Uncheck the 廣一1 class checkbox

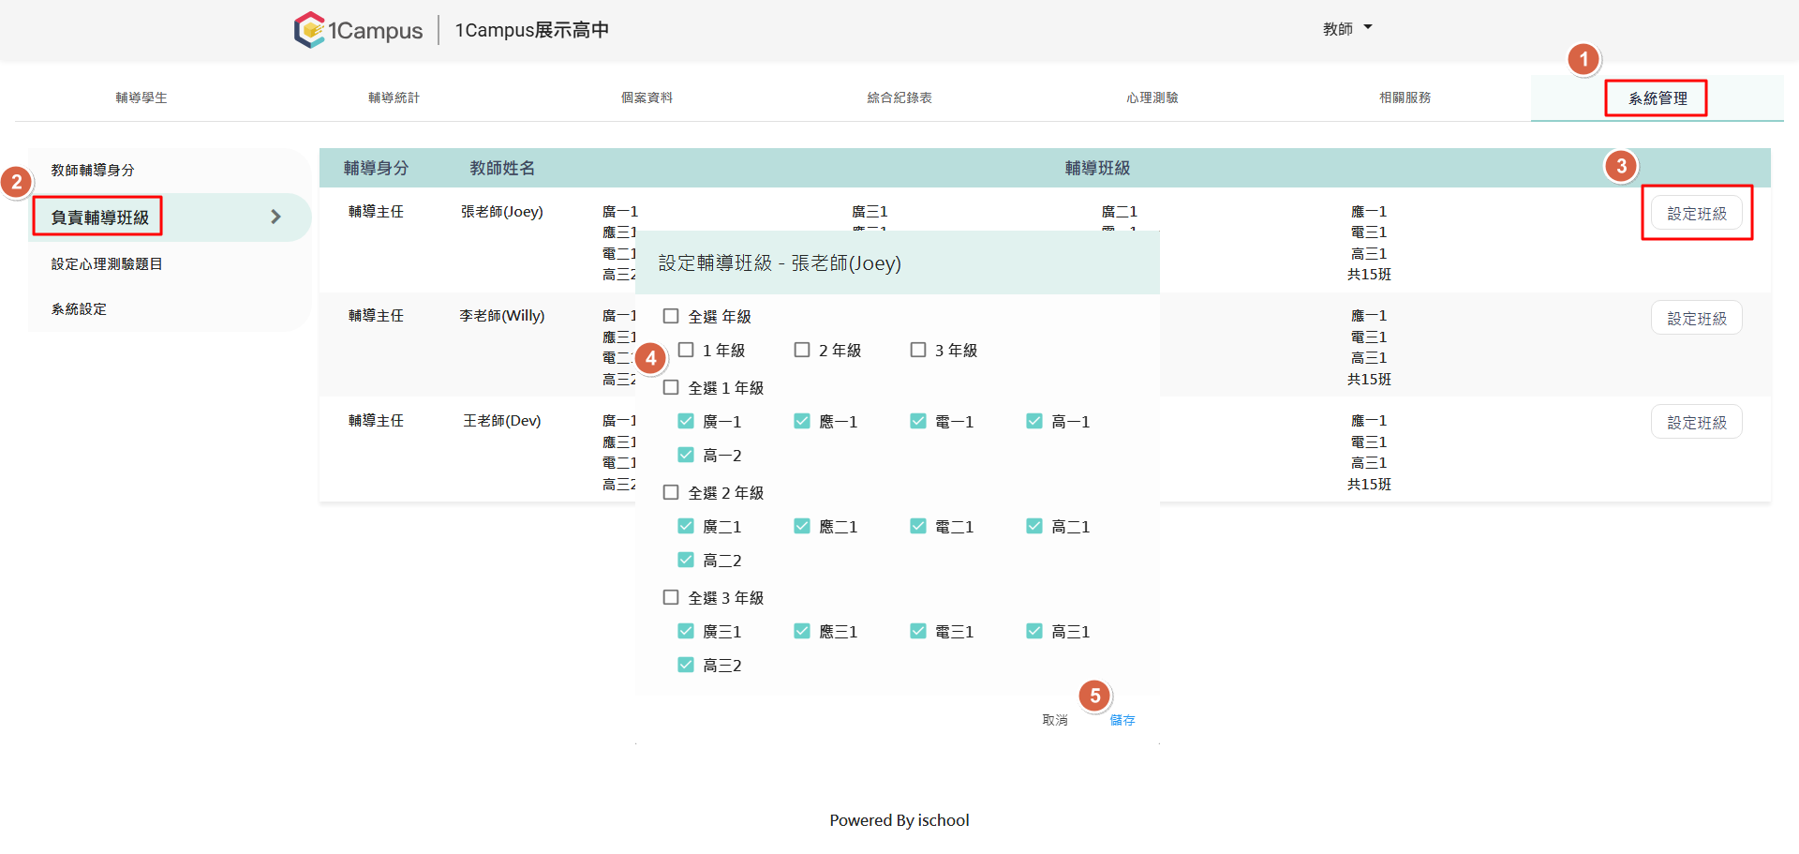click(x=686, y=422)
